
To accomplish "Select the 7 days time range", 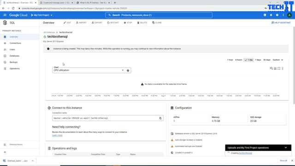I will tap(258, 60).
